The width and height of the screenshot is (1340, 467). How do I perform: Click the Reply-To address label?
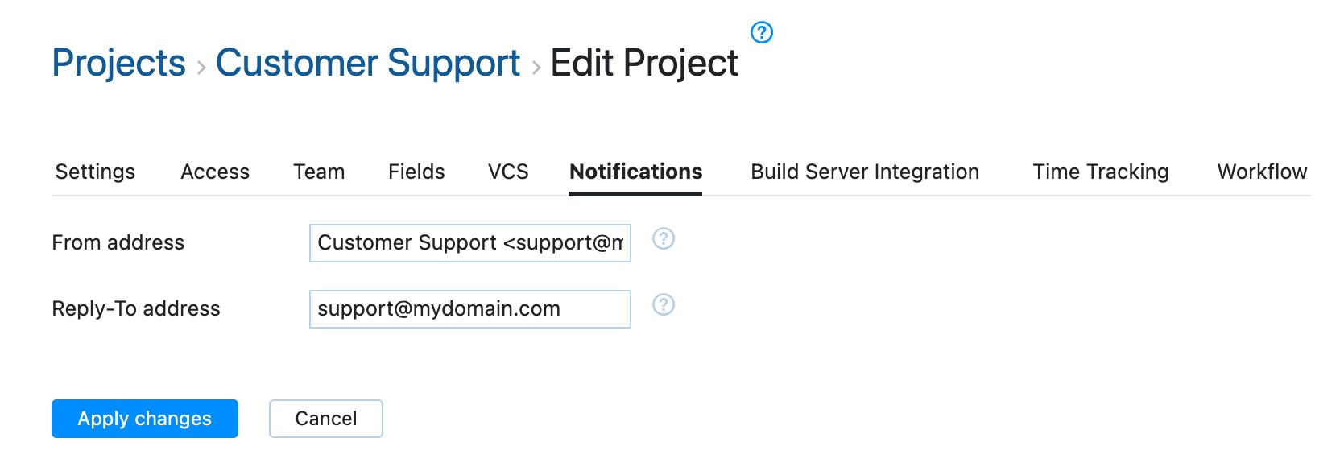[136, 308]
